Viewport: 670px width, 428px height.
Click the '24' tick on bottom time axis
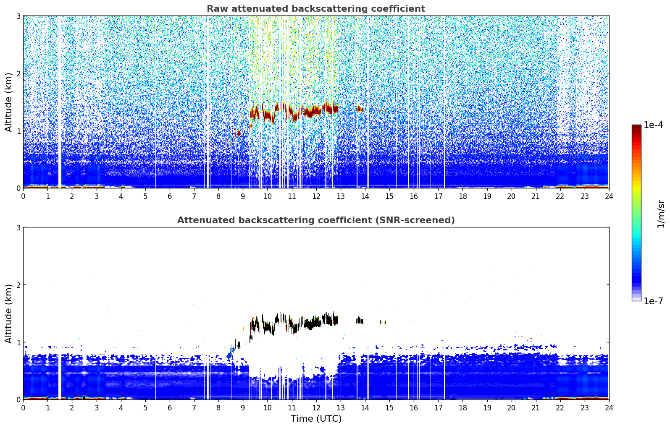point(609,407)
